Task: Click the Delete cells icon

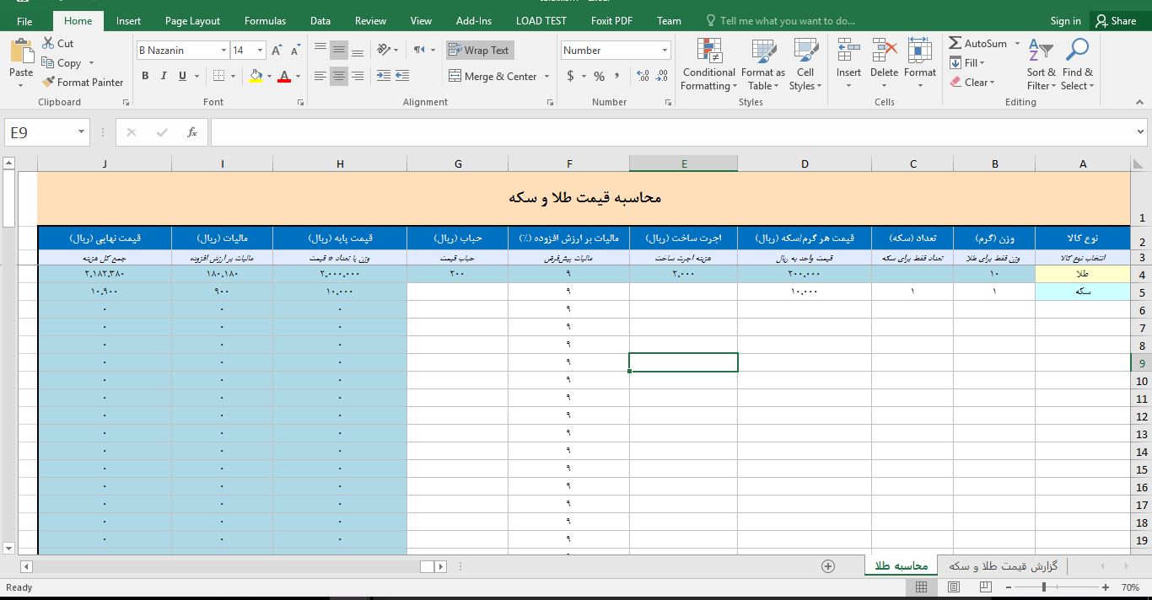Action: pyautogui.click(x=884, y=51)
